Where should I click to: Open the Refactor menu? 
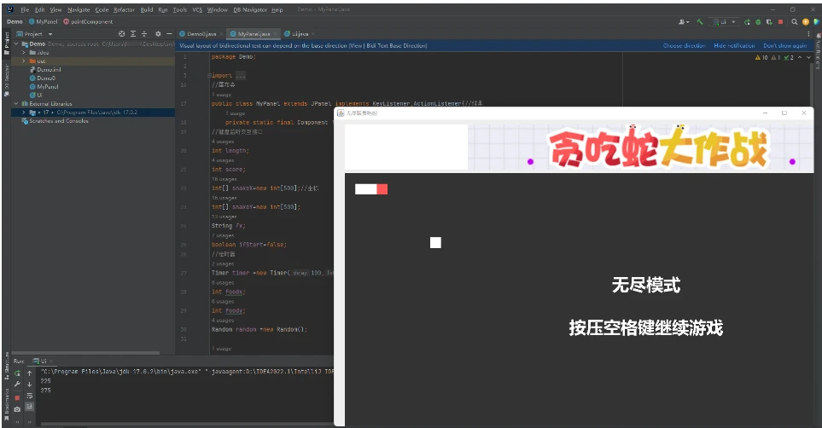(x=125, y=9)
